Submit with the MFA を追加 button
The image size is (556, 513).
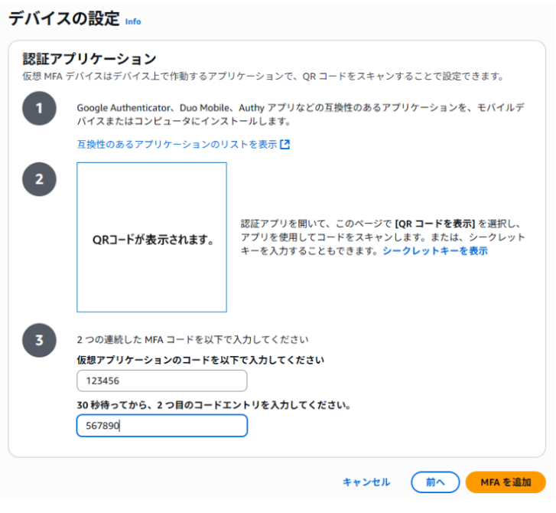(x=506, y=482)
